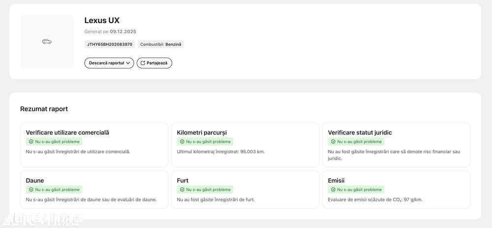This screenshot has height=228, width=492.
Task: Click the car placeholder thumbnail image
Action: [x=47, y=41]
